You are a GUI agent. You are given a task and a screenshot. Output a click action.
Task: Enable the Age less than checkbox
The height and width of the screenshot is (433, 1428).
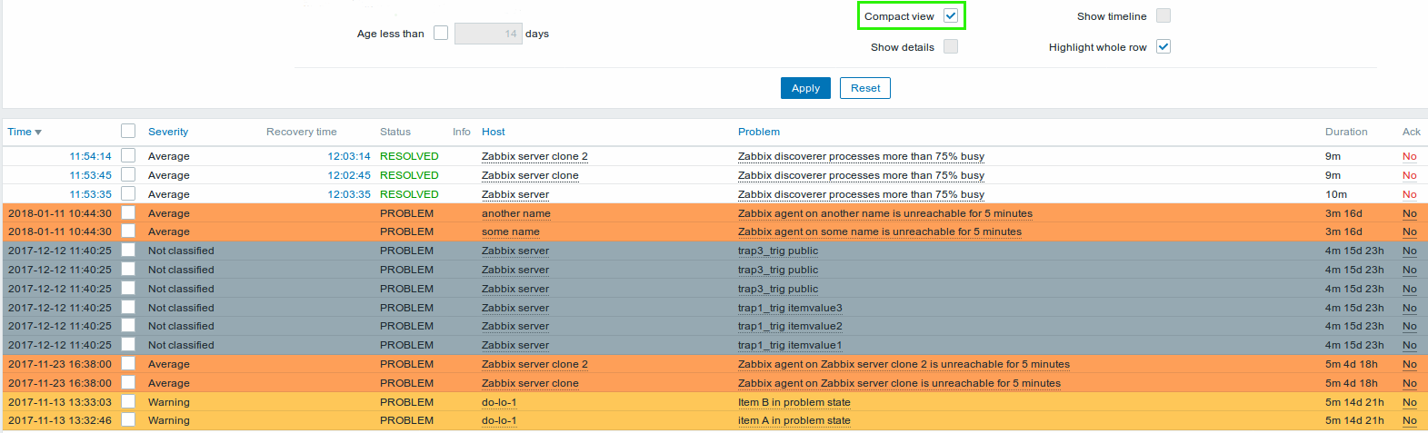(x=441, y=33)
